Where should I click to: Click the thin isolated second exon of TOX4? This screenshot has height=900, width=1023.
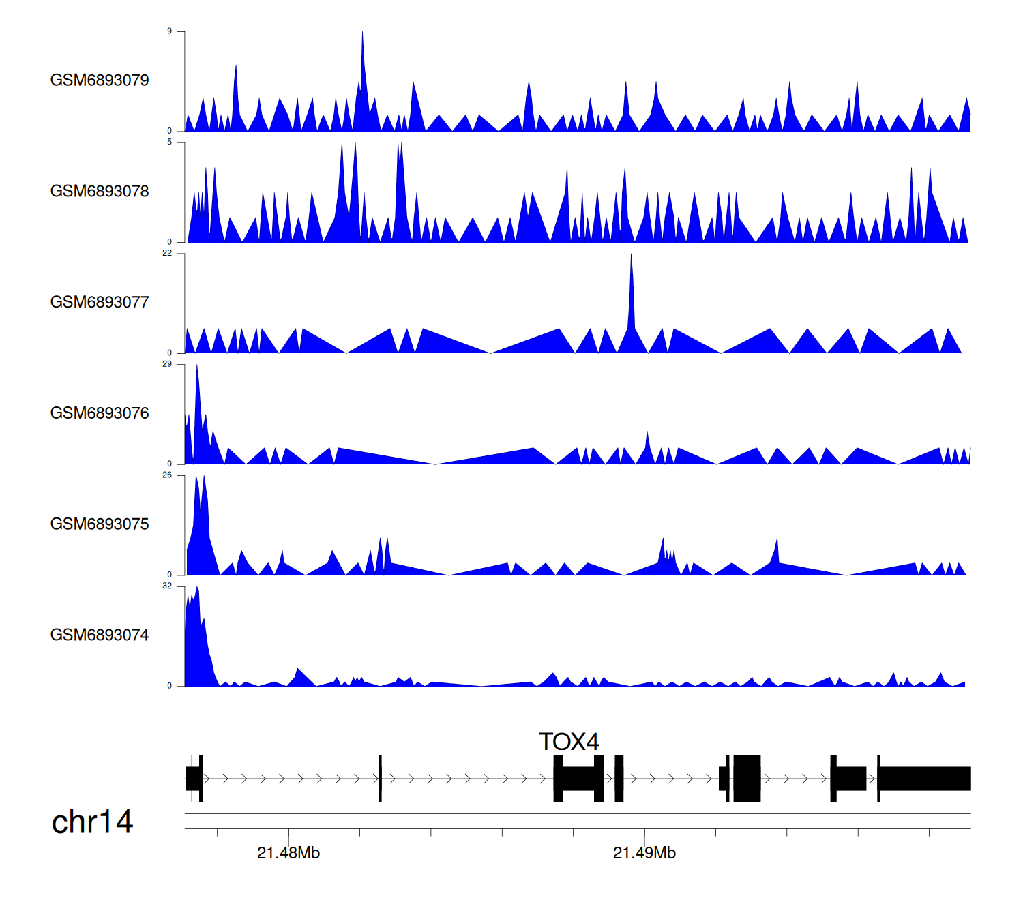(380, 779)
